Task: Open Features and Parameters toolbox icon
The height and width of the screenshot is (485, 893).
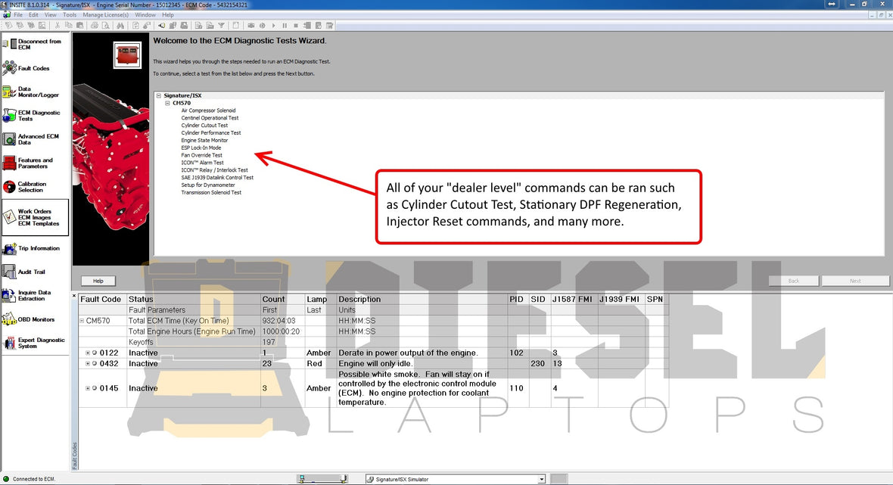Action: tap(10, 163)
